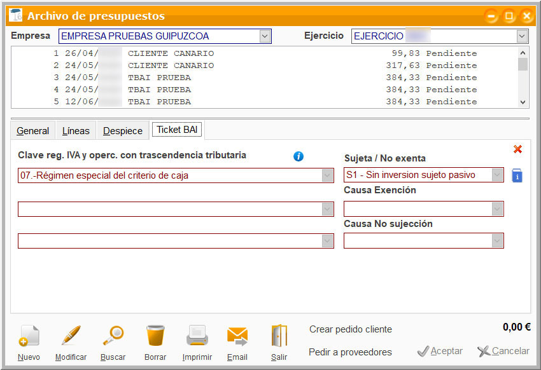This screenshot has width=541, height=370.
Task: Click the Aceptar button
Action: [x=440, y=351]
